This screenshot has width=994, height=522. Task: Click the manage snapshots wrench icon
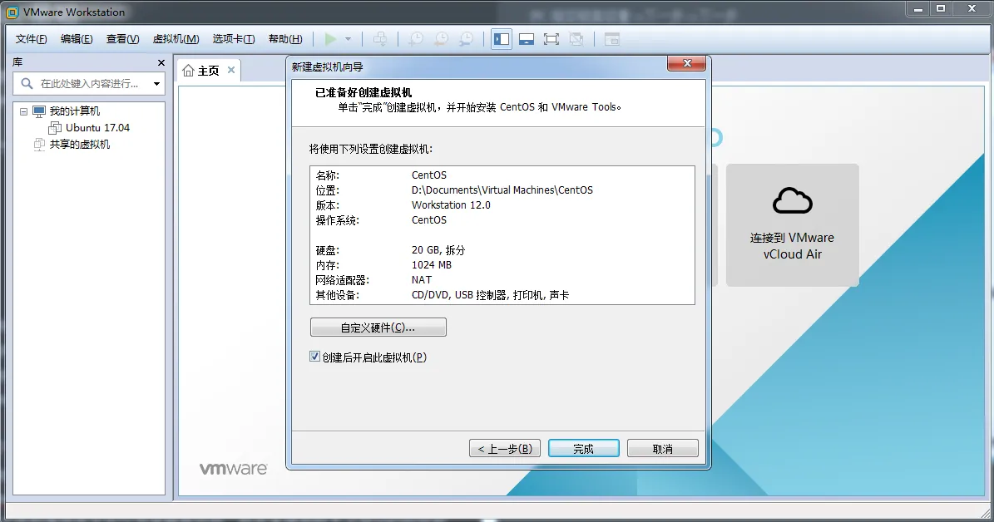pos(466,39)
